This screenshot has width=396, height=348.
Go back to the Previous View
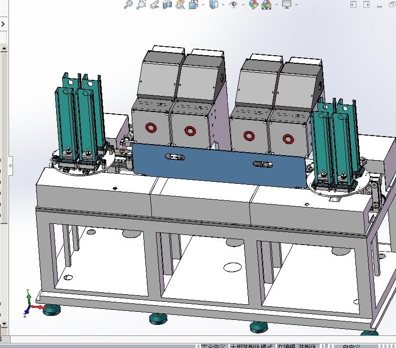pos(154,5)
